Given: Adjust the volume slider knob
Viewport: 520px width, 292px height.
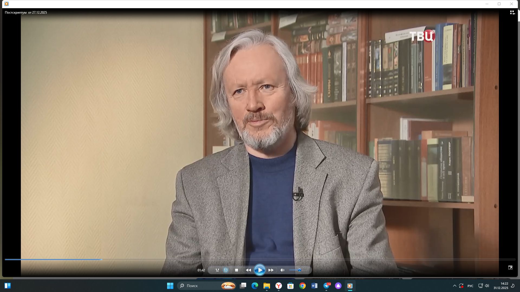Looking at the screenshot, I should point(299,270).
